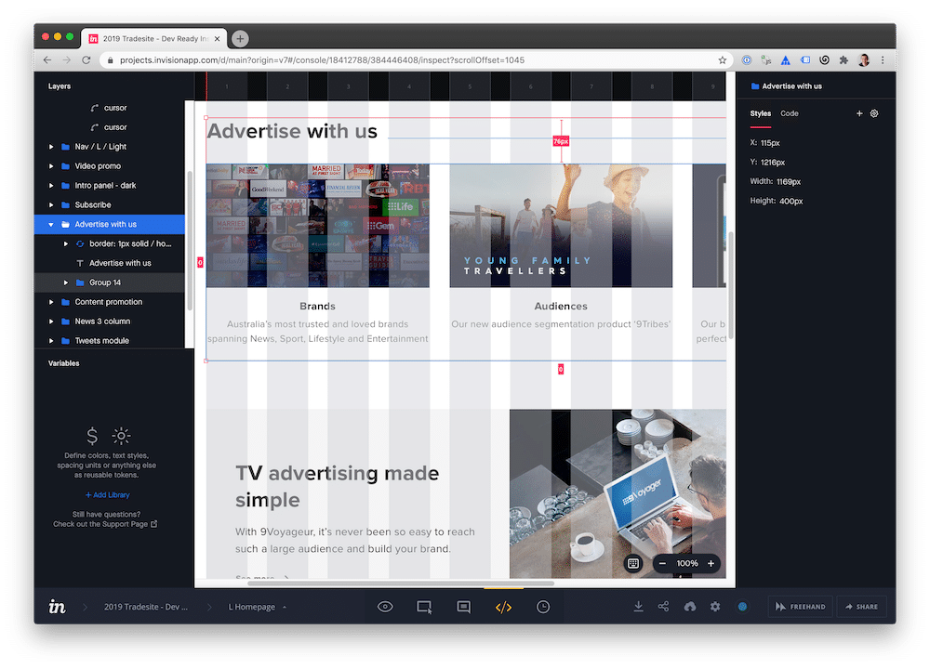Select the Group 14 layer row
The height and width of the screenshot is (669, 930).
click(x=110, y=282)
